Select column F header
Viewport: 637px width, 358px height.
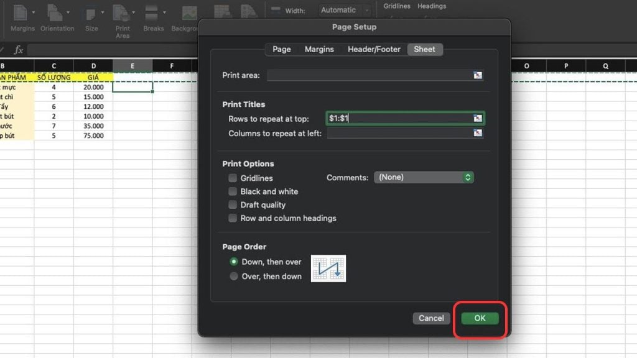coord(172,66)
